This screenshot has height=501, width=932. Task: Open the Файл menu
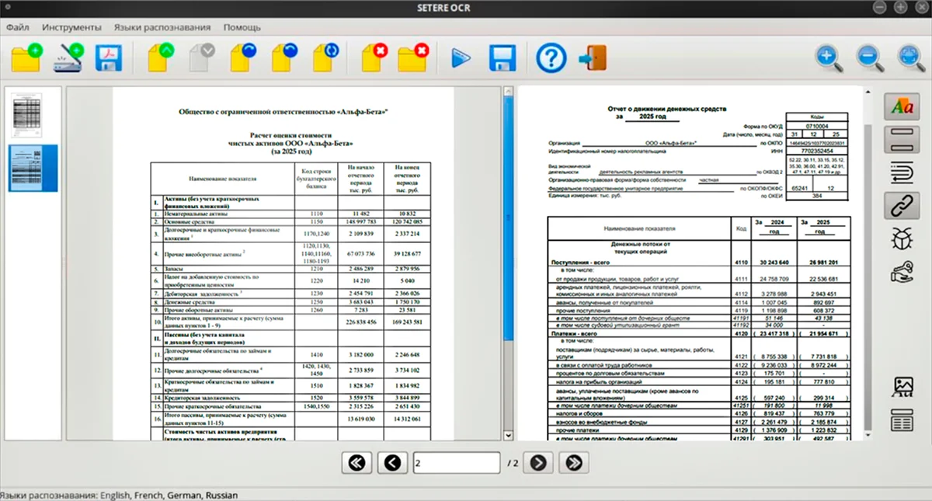coord(18,27)
